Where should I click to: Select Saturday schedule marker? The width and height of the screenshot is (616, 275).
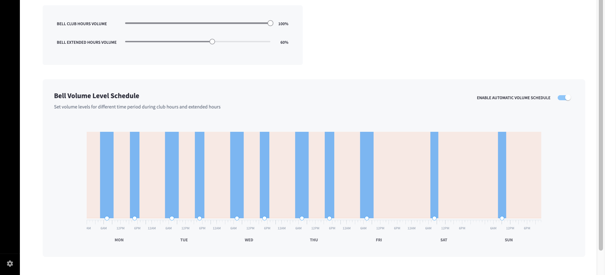434,218
